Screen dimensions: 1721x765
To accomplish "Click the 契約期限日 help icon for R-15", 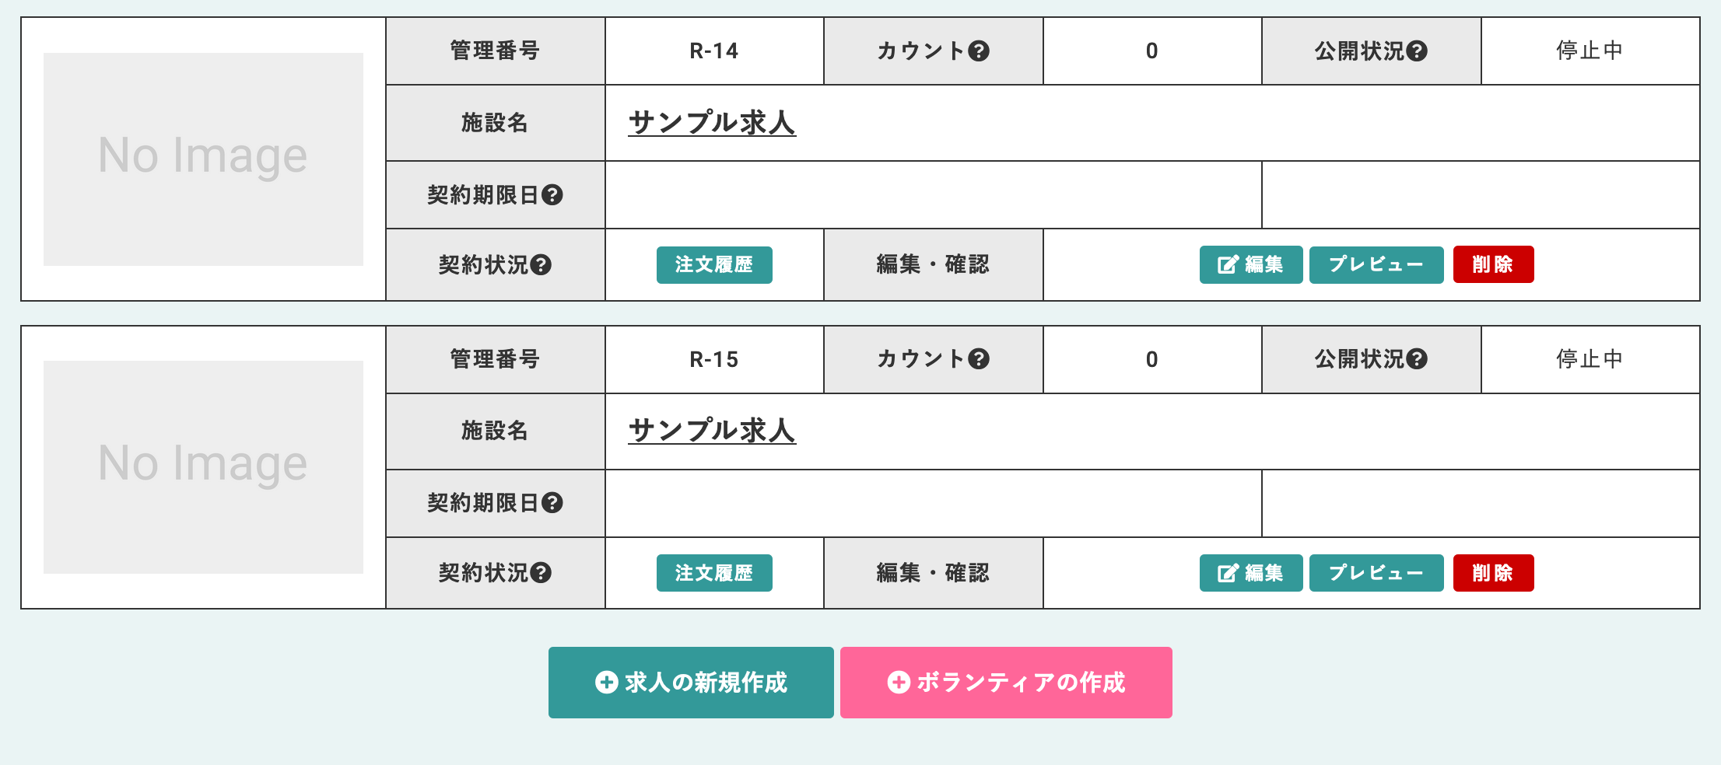I will [552, 503].
